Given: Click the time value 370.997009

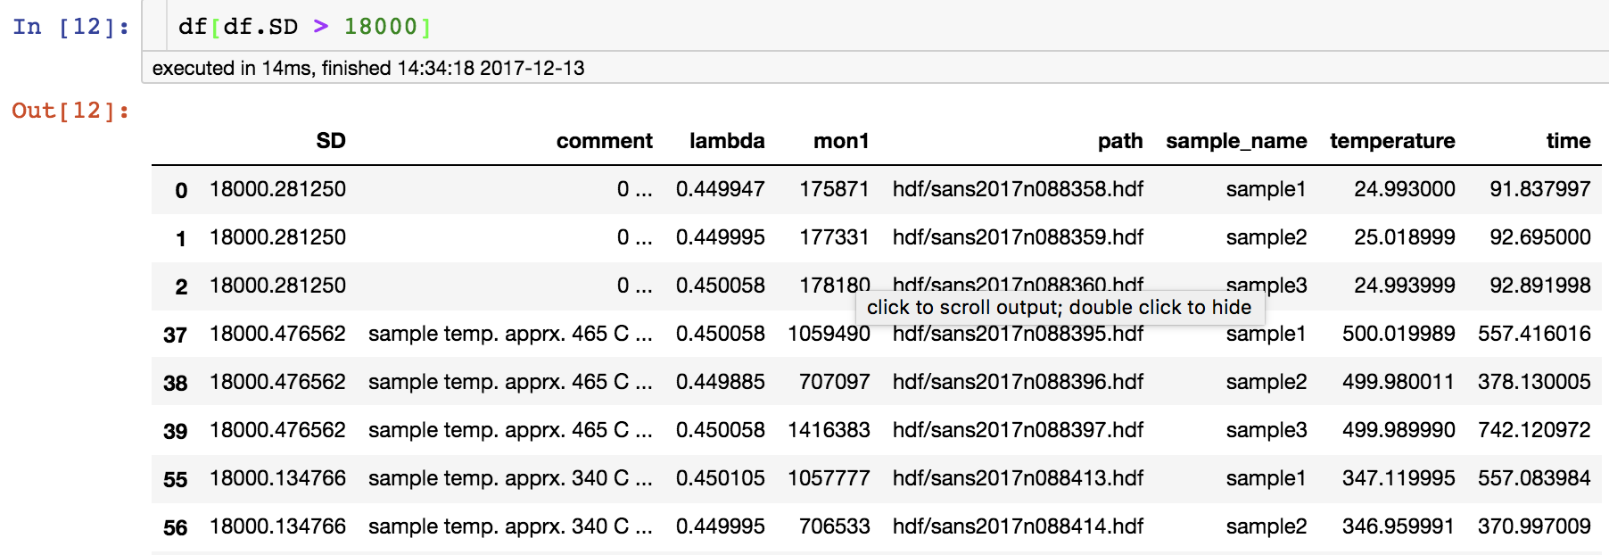Looking at the screenshot, I should coord(1534,526).
